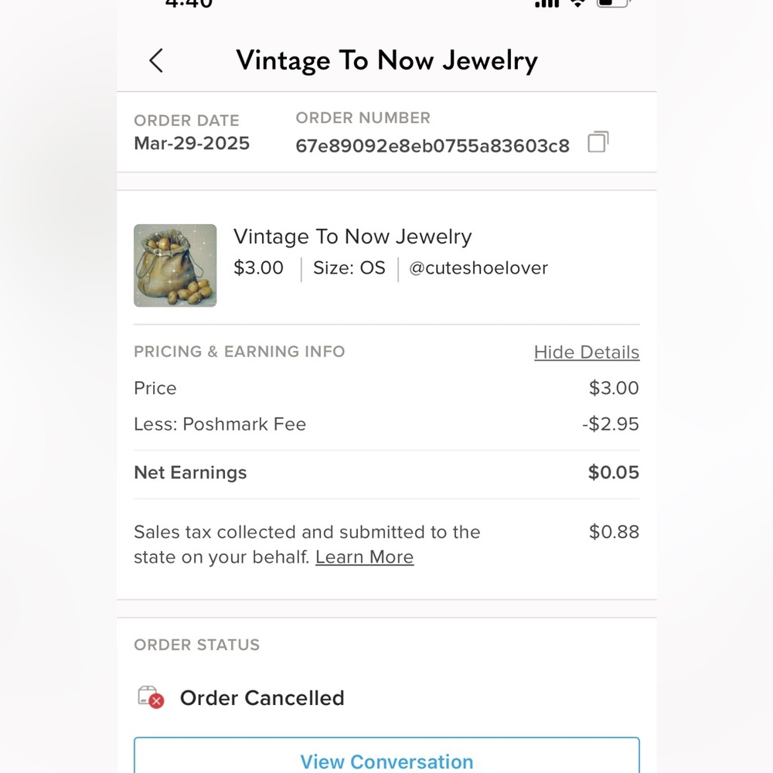The image size is (773, 773).
Task: Tap the cellular signal bars icon
Action: coord(547,3)
